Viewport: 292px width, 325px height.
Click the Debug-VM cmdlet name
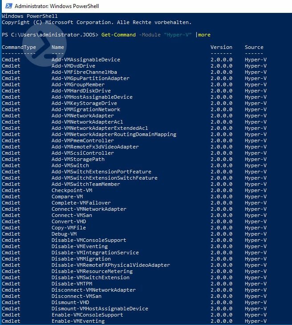[64, 234]
